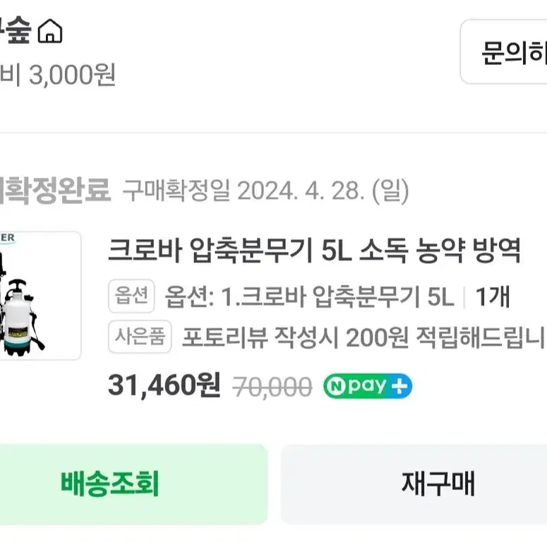Click the store name next to home icon

point(16,30)
